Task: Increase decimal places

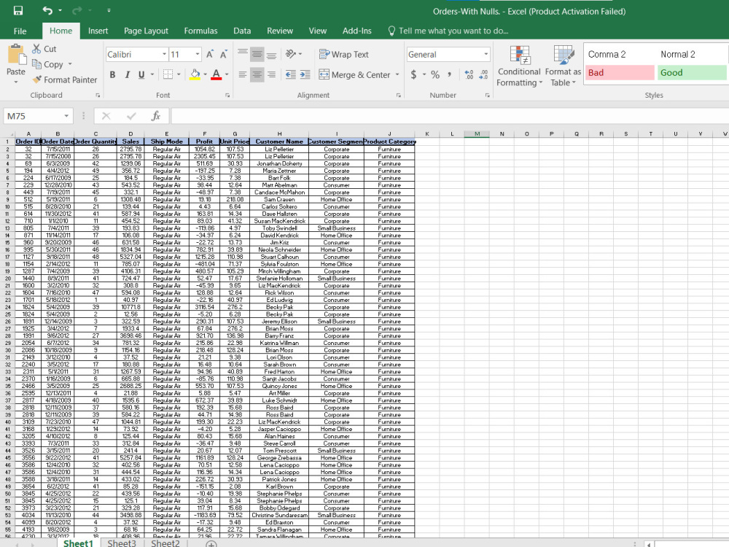Action: pos(469,74)
